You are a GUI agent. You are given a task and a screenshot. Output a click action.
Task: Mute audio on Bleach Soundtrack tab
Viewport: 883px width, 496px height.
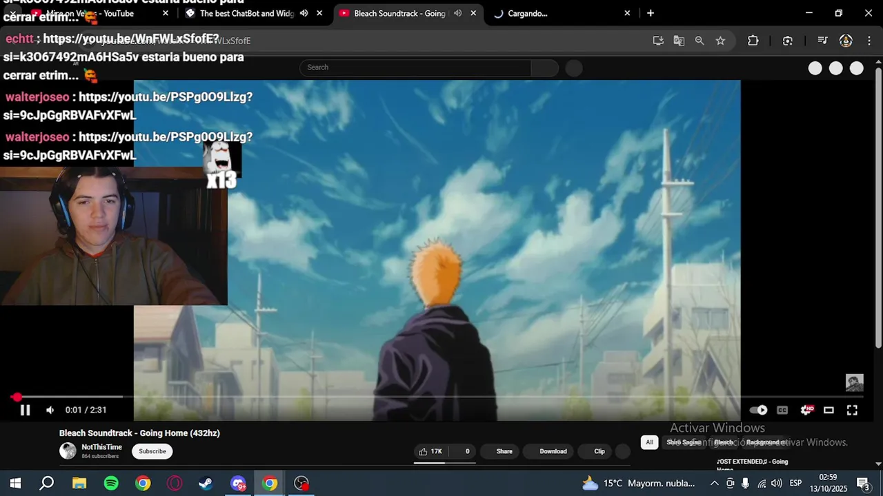coord(457,13)
